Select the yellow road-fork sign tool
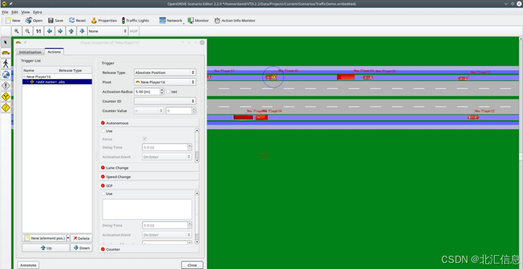The image size is (523, 269). [5, 97]
